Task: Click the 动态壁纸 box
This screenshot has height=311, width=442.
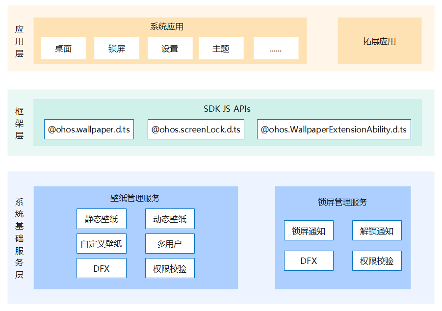Action: [170, 219]
